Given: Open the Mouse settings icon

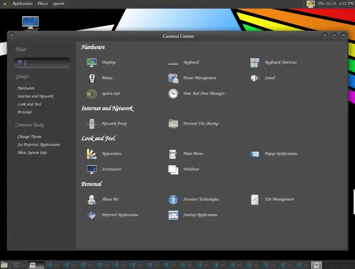Looking at the screenshot, I should 92,78.
